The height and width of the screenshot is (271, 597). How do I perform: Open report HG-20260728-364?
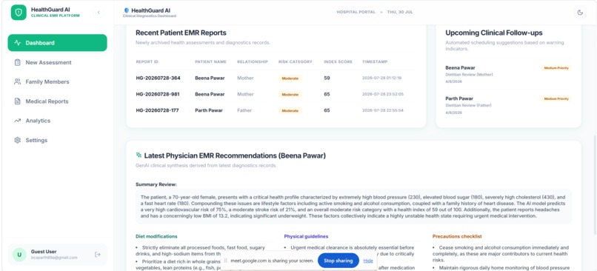[x=158, y=78]
